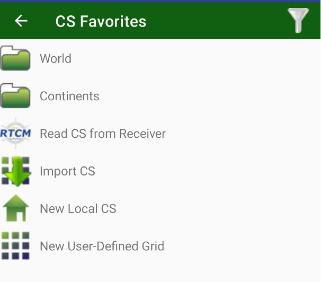Open the funnel filter icon
321x282 pixels.
tap(298, 20)
